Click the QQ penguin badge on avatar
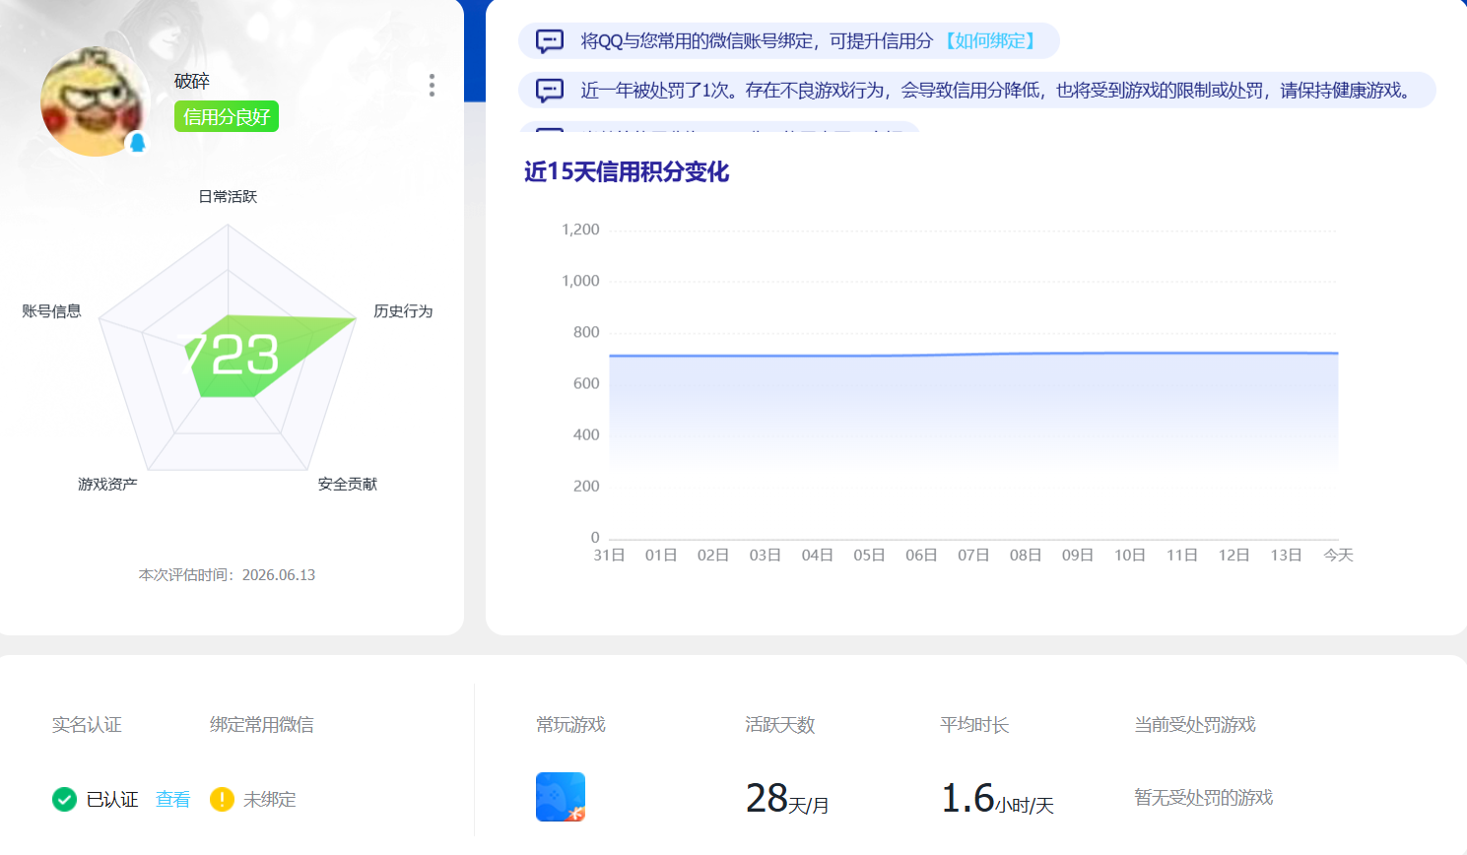The image size is (1467, 855). [x=138, y=143]
